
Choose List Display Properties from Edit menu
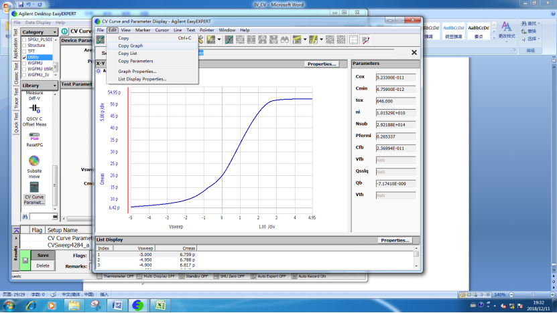142,79
